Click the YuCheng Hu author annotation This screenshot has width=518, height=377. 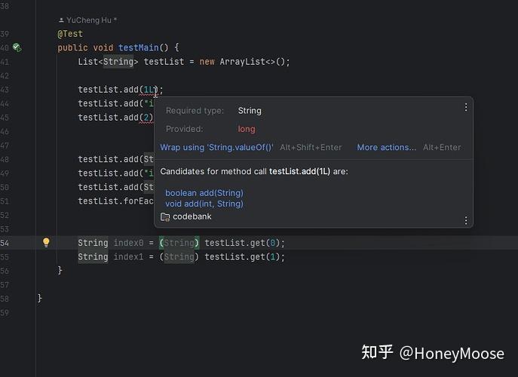click(89, 20)
